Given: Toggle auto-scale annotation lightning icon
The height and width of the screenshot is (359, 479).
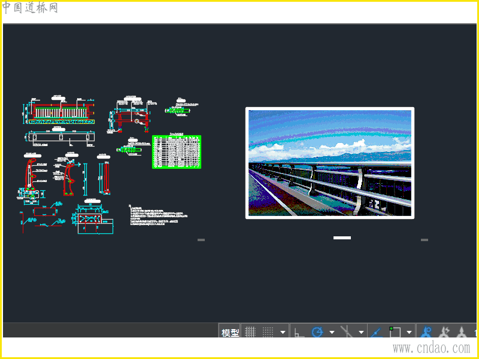Looking at the screenshot, I should [444, 332].
